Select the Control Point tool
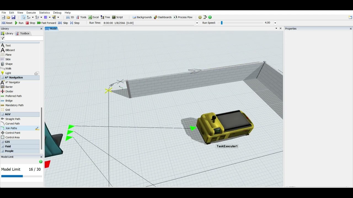Screen dimensions: 353x198 (13, 133)
